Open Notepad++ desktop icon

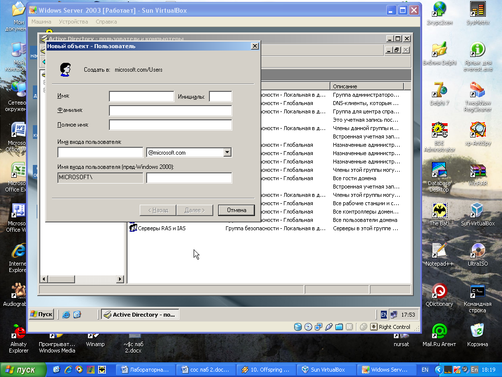click(x=439, y=254)
